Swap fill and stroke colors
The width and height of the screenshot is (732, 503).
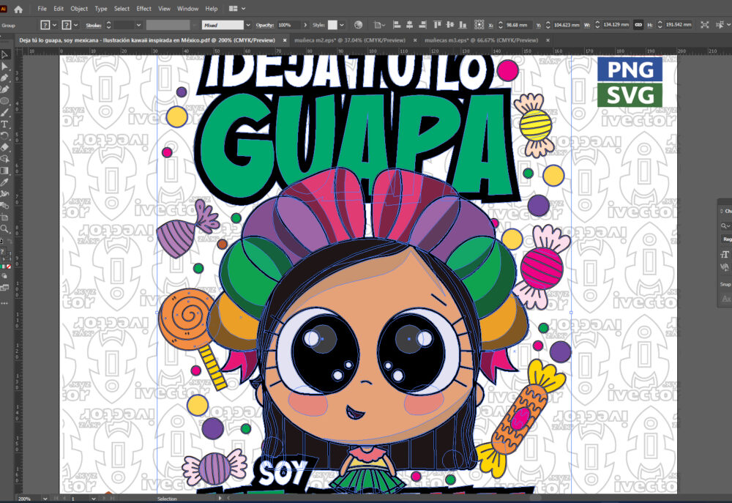coord(8,242)
